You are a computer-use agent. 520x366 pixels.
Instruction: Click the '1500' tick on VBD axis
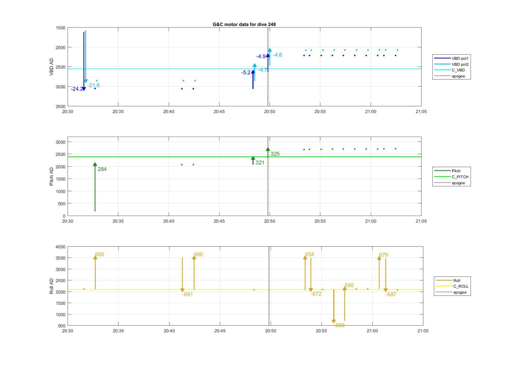60,28
